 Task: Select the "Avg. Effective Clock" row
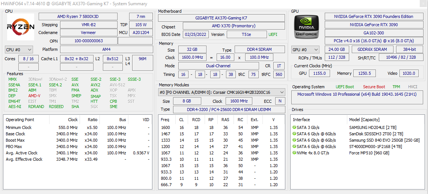pos(78,159)
